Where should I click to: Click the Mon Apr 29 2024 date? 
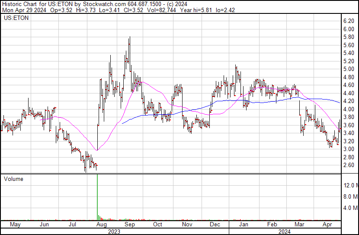click(24, 10)
